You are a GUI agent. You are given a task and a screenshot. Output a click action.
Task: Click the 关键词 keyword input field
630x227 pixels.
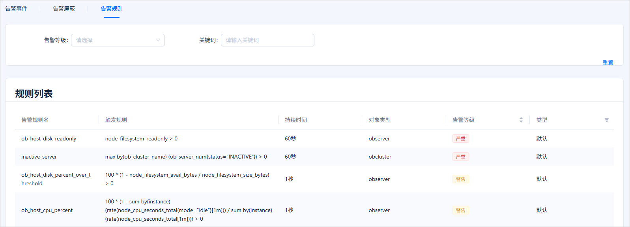[267, 40]
